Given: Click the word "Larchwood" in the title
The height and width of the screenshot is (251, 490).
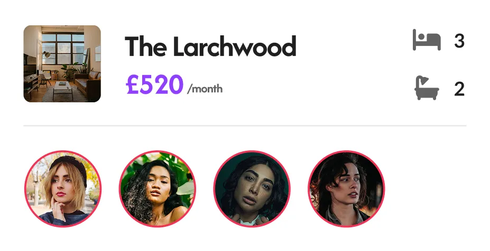Looking at the screenshot, I should [x=235, y=46].
